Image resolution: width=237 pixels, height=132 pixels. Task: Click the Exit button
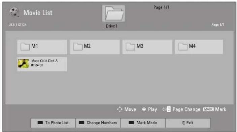point(188,123)
